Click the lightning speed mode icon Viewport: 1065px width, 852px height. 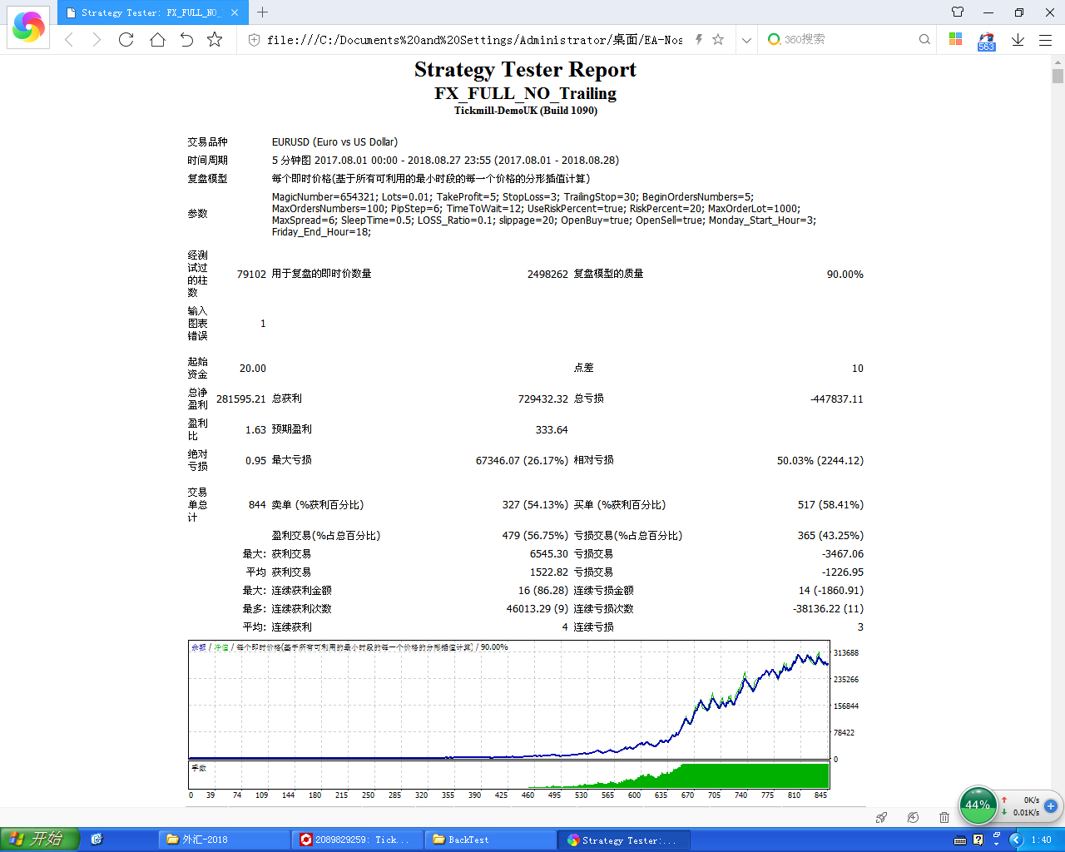pos(699,39)
